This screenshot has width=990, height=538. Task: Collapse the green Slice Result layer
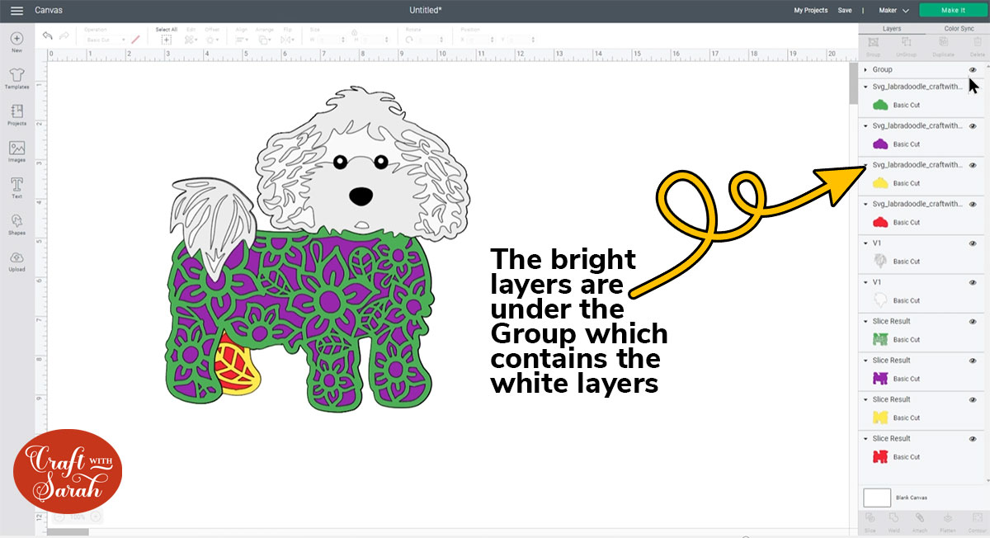tap(865, 321)
